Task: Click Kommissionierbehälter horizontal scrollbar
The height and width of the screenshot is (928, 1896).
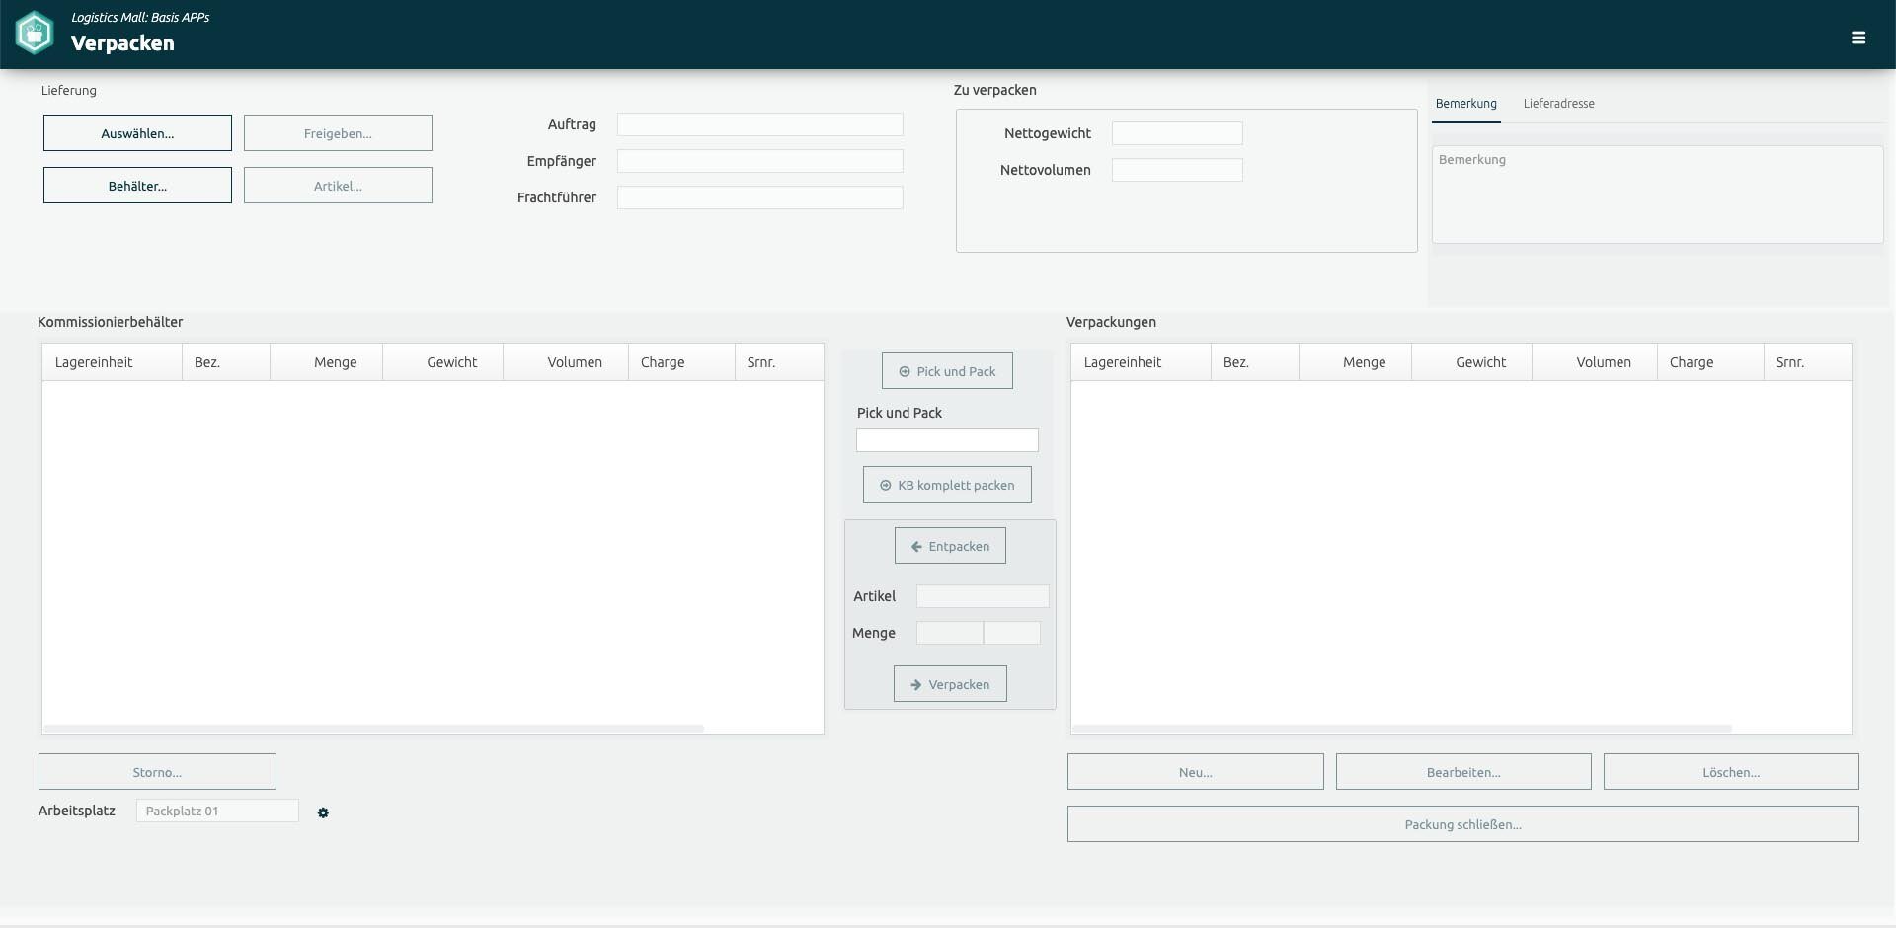Action: pyautogui.click(x=374, y=729)
